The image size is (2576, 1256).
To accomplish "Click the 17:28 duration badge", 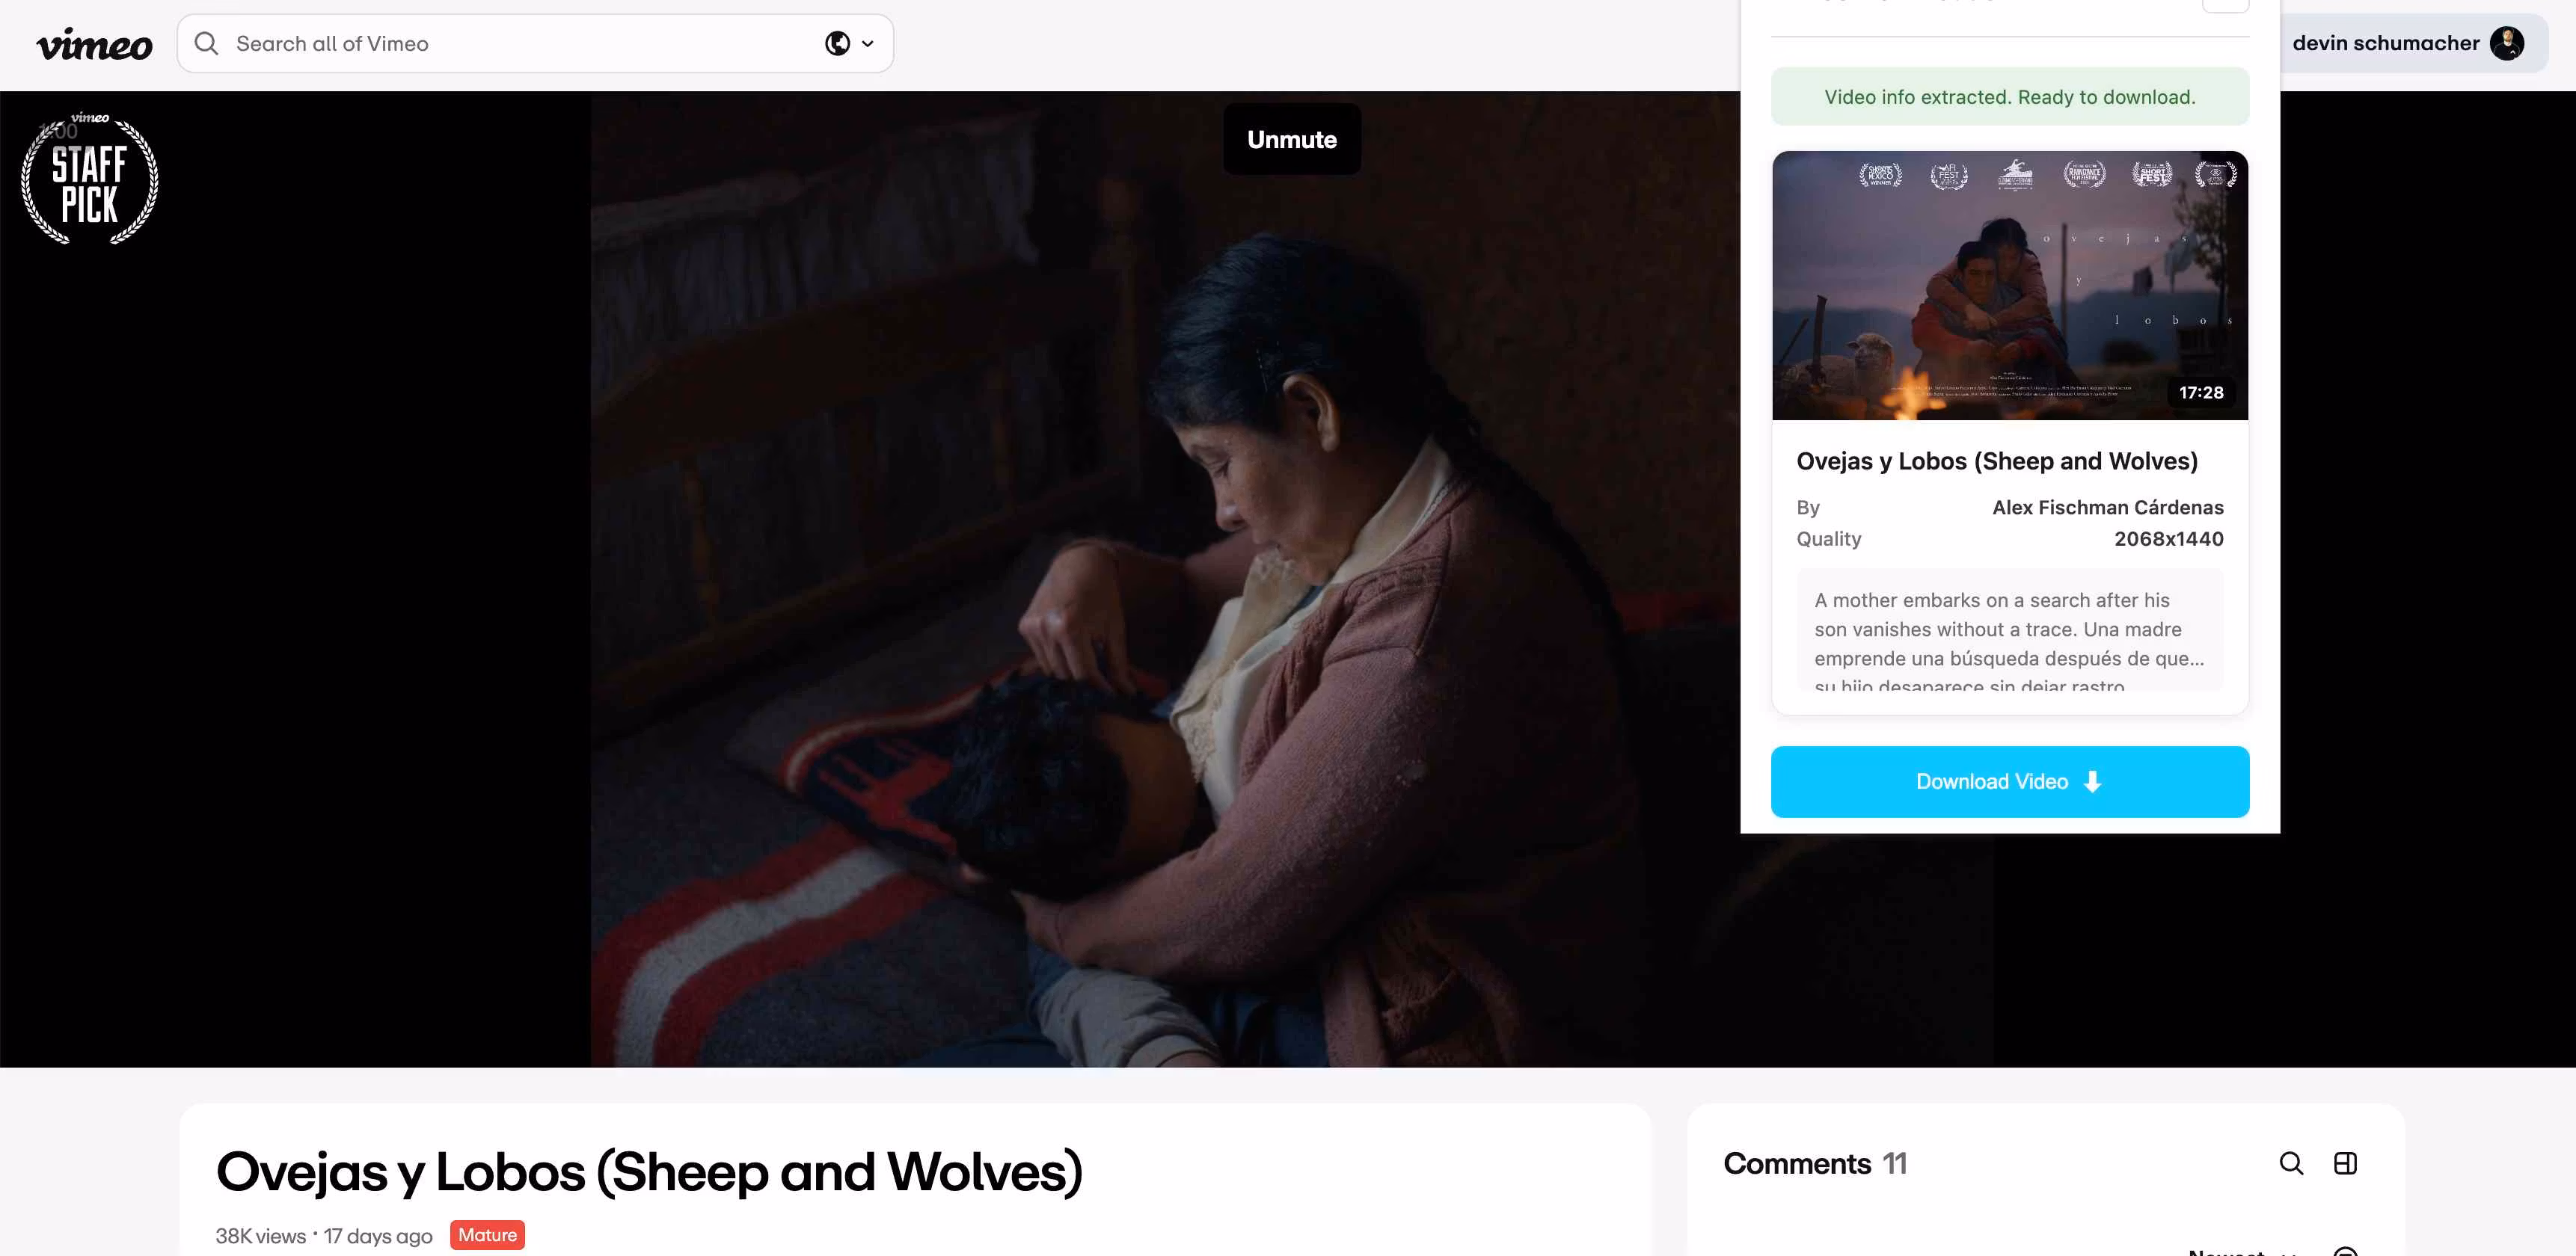I will [2201, 392].
